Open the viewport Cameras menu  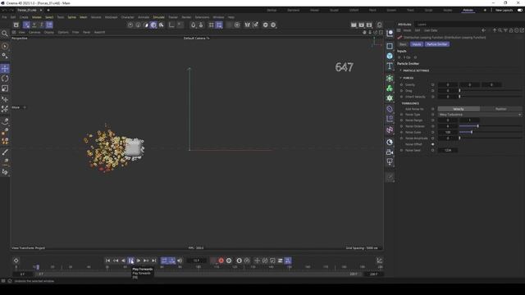[34, 33]
